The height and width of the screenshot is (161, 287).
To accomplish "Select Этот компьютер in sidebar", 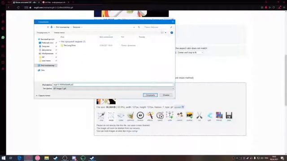I will click(x=46, y=65).
